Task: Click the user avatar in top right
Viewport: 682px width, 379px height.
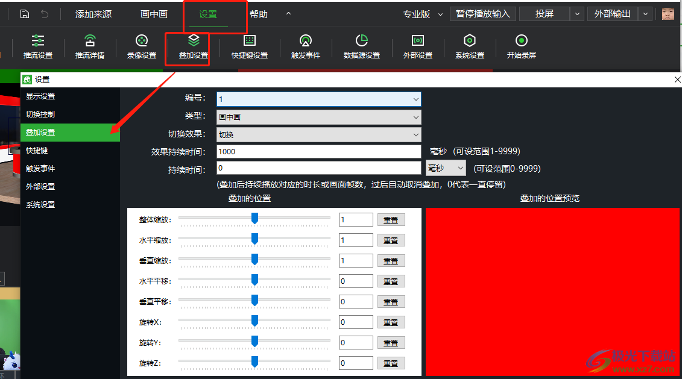Action: [668, 14]
